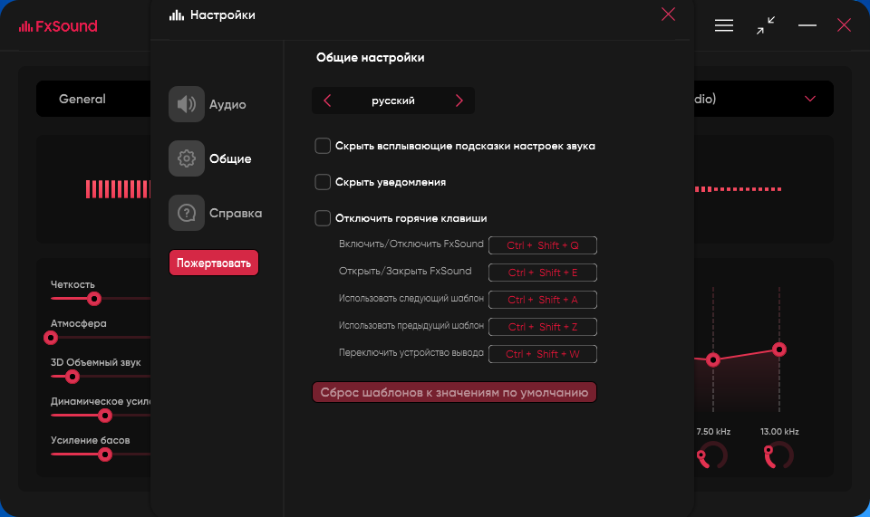Open the General preset dropdown
The height and width of the screenshot is (517, 870).
93,99
